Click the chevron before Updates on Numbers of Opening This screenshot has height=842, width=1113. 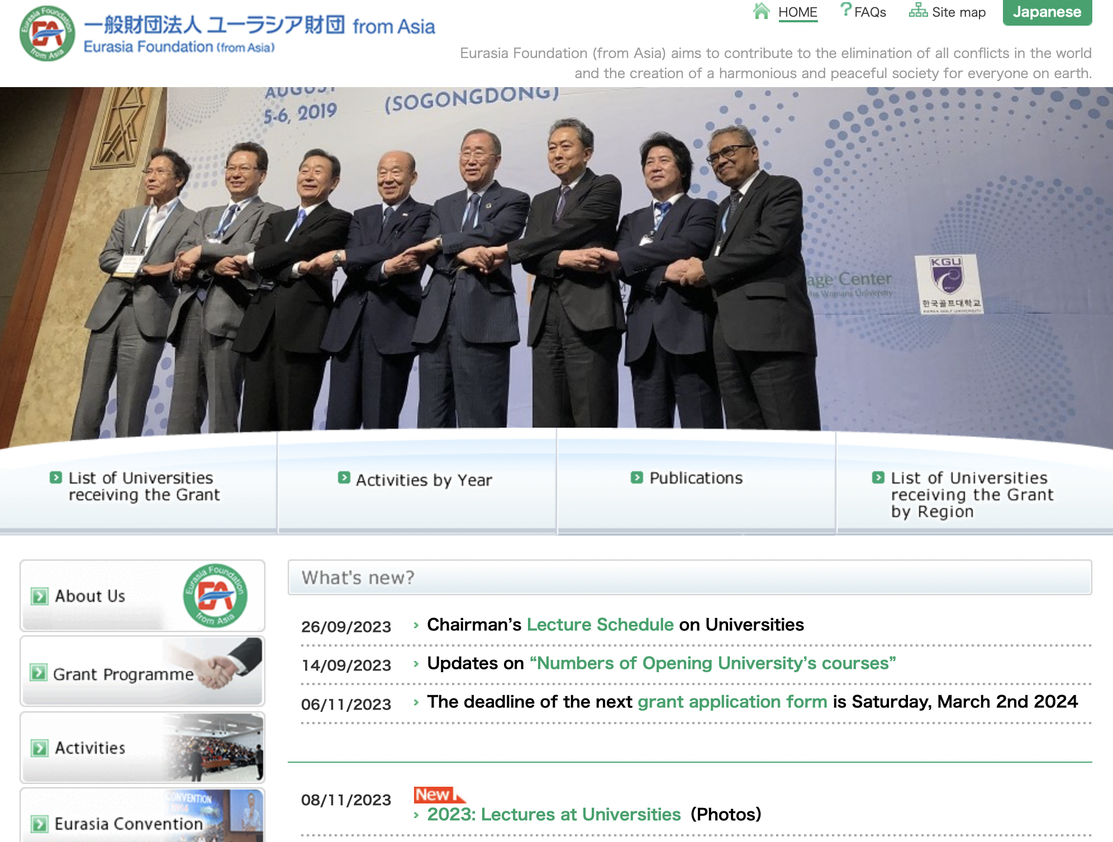(416, 664)
